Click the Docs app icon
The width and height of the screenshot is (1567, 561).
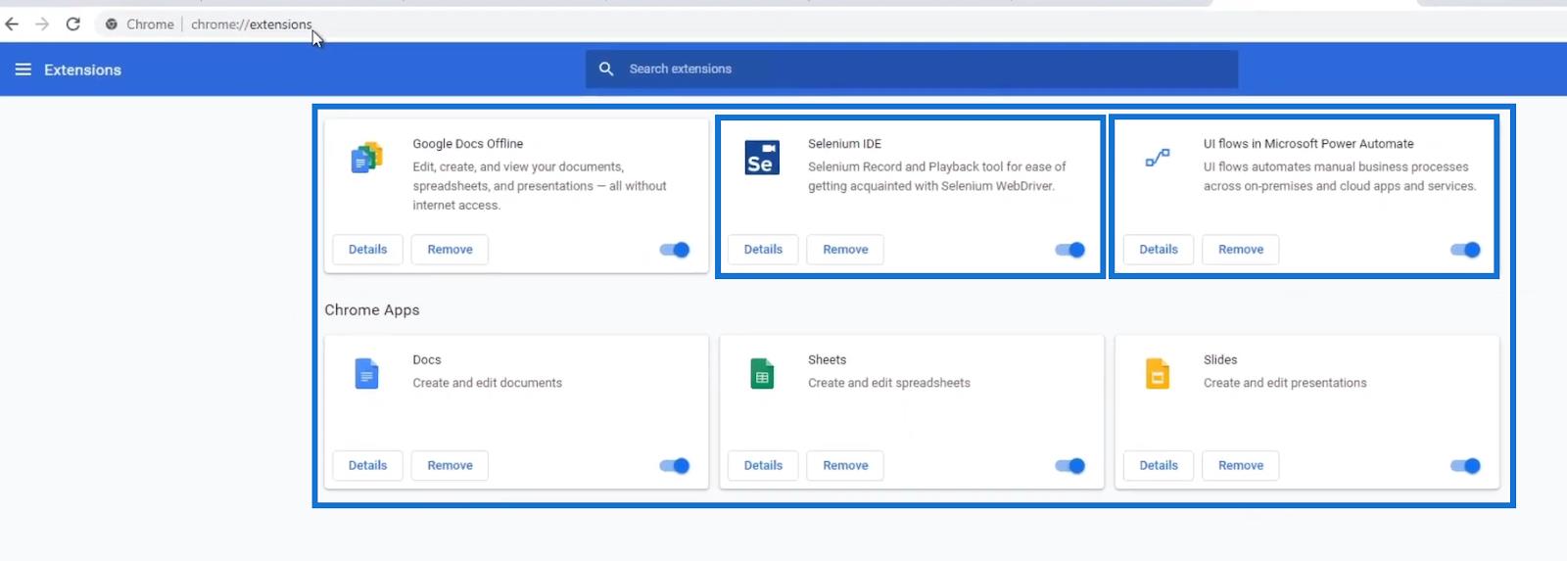pos(366,374)
